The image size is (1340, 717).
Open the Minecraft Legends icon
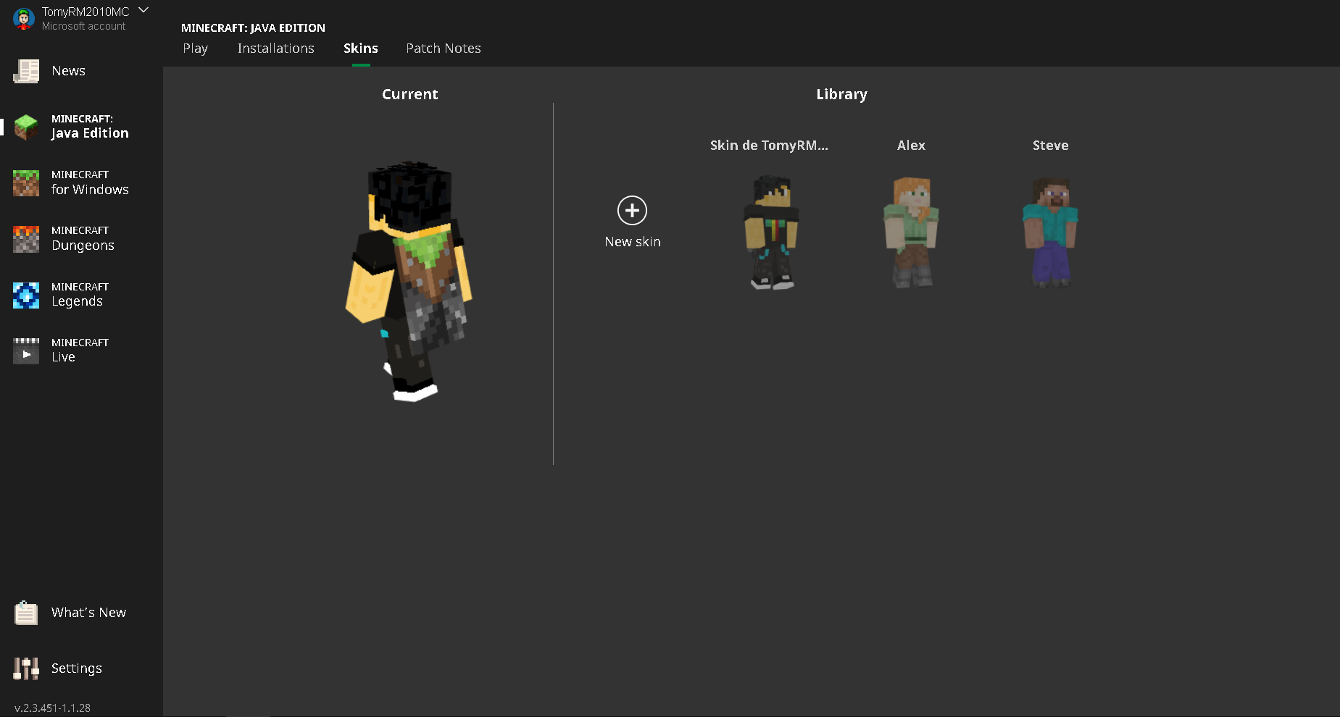pyautogui.click(x=26, y=295)
